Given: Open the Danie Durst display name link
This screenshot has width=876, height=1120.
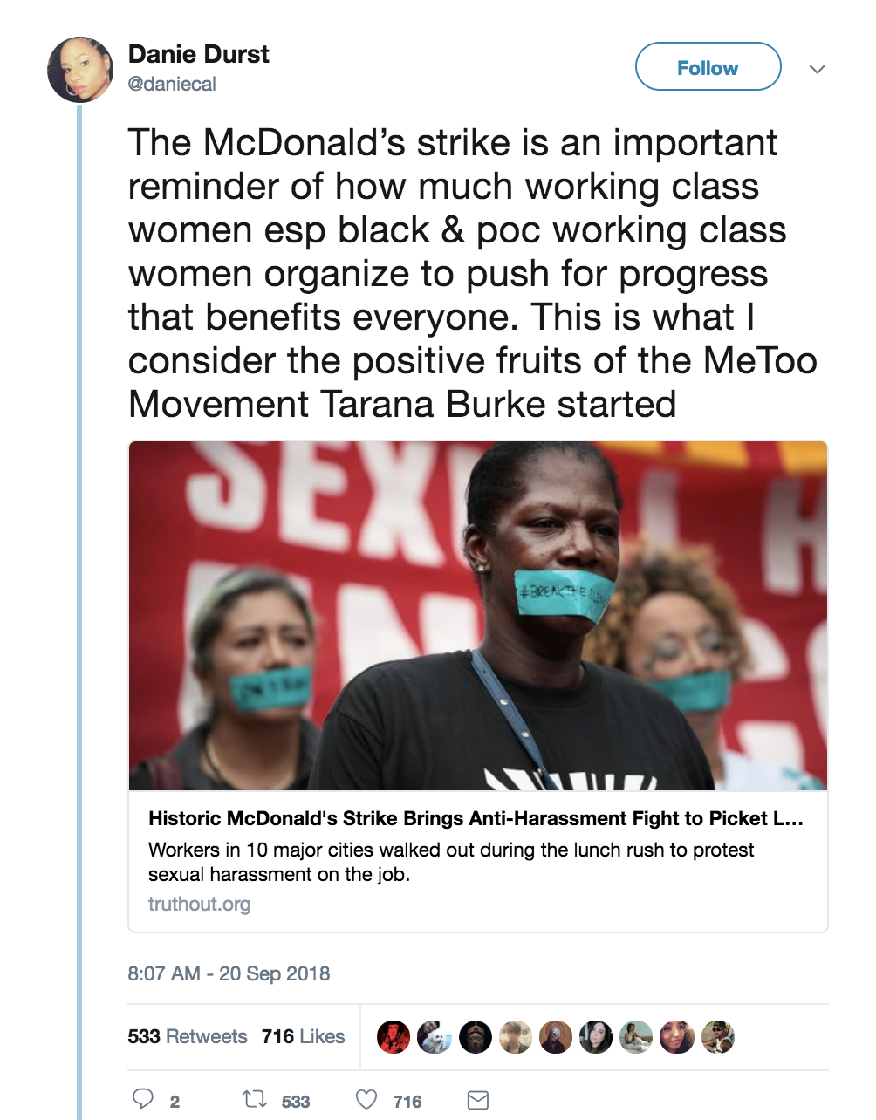Looking at the screenshot, I should point(199,54).
